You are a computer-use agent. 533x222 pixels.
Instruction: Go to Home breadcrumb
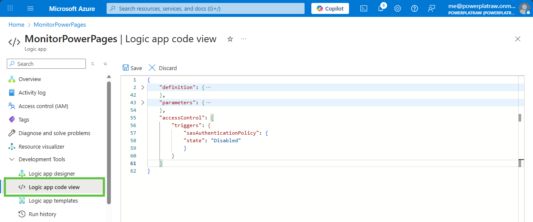(x=16, y=24)
